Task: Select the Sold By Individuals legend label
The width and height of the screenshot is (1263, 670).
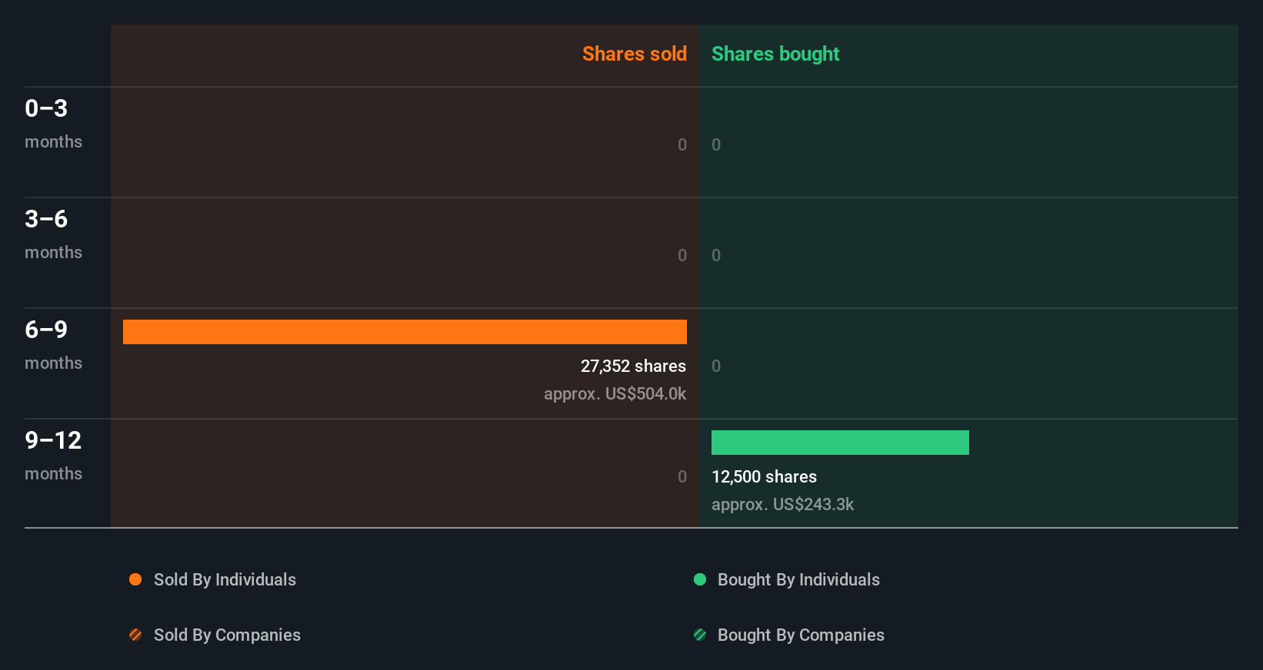Action: coord(225,580)
